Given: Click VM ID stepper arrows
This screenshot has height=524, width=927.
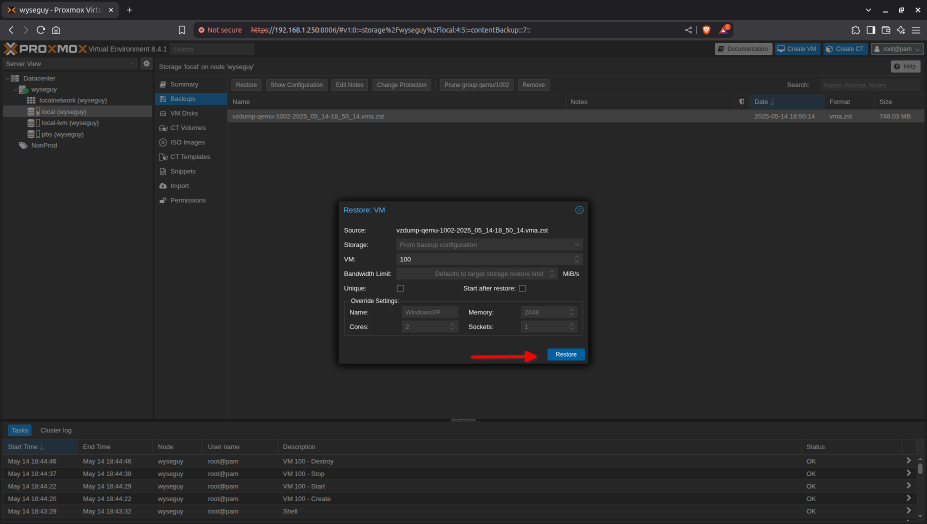Looking at the screenshot, I should click(577, 259).
